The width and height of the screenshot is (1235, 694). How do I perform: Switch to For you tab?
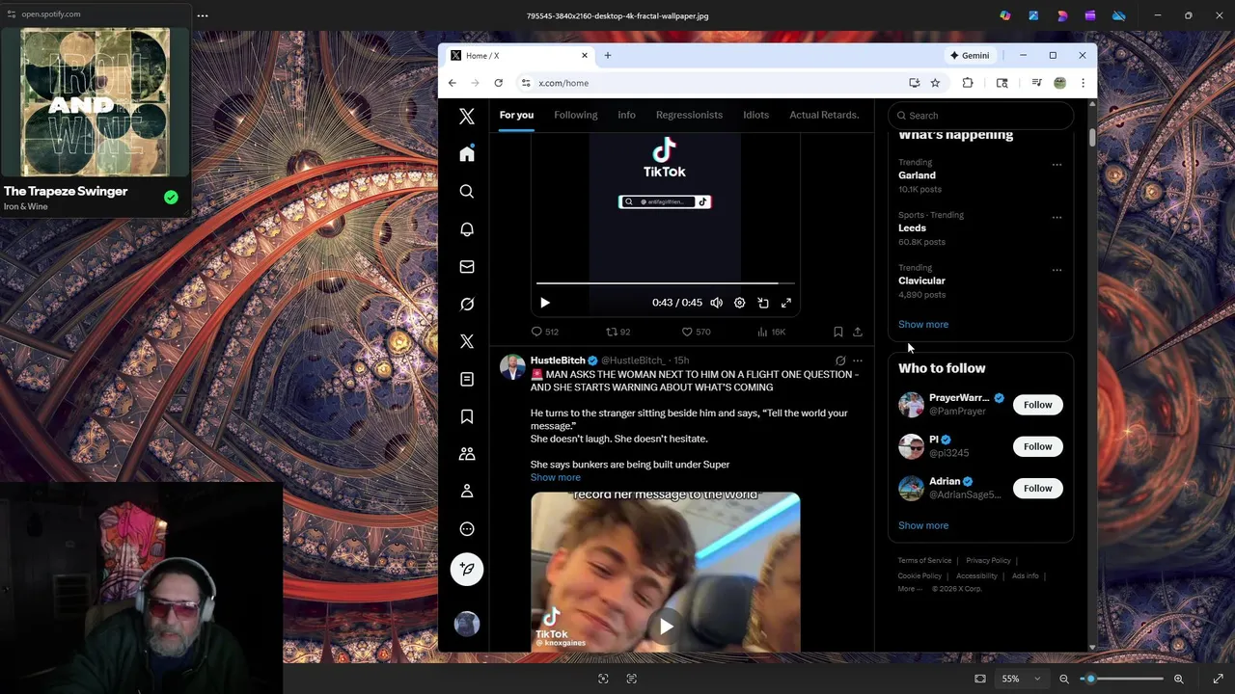pos(516,115)
